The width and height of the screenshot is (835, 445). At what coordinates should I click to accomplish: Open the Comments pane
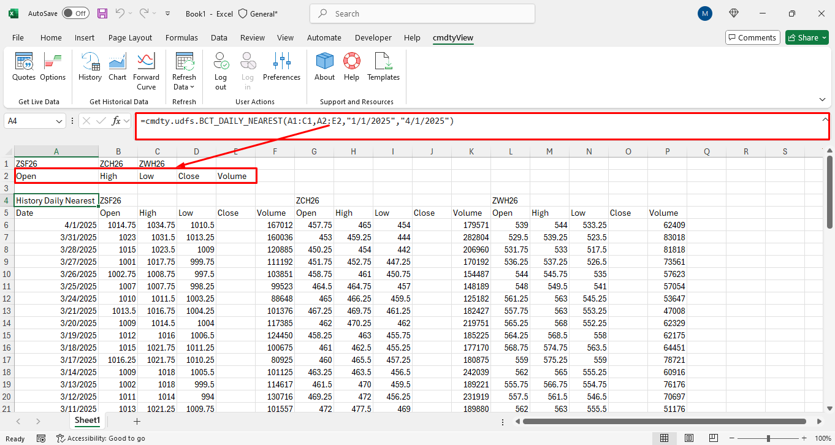tap(752, 37)
